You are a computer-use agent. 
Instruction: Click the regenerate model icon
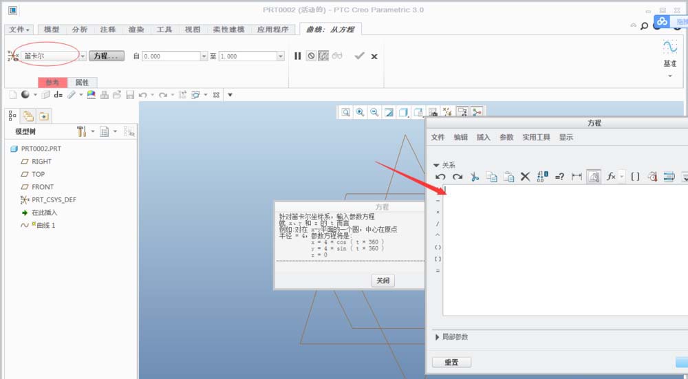tap(183, 95)
